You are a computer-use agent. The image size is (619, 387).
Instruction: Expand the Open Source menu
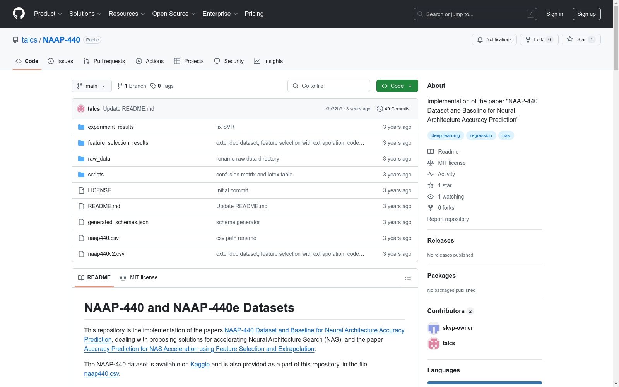point(174,14)
